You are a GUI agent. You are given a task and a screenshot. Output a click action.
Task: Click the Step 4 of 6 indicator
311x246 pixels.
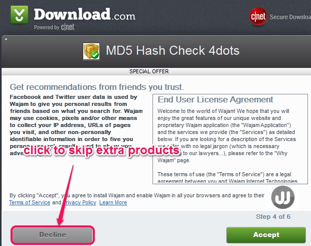[x=273, y=216]
